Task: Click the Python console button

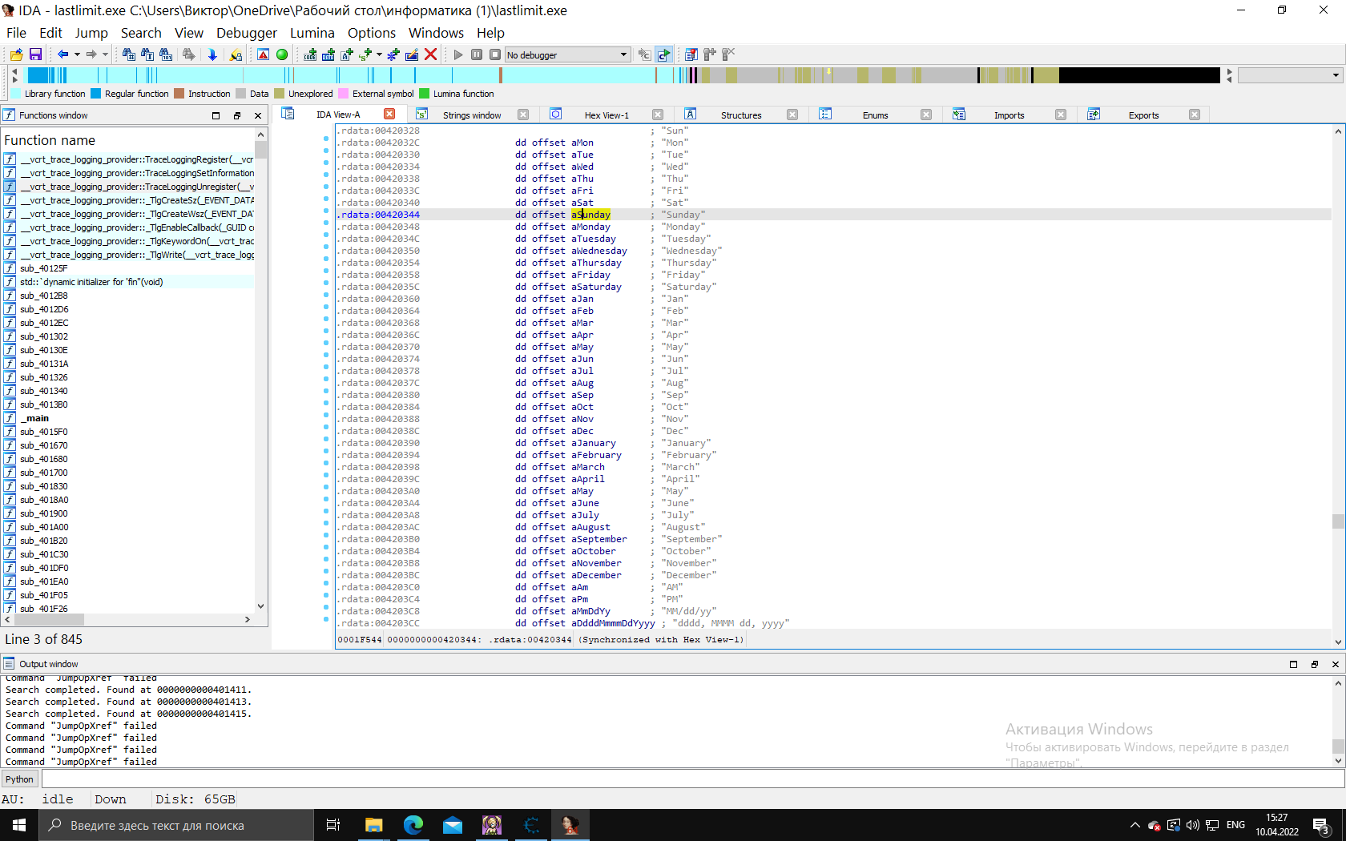Action: point(20,779)
